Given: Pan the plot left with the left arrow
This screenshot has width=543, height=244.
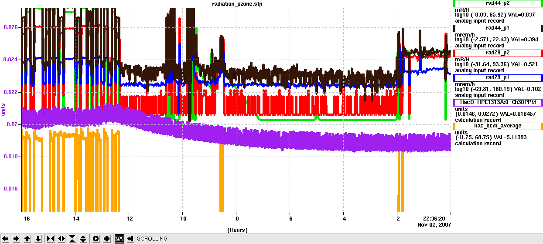Looking at the screenshot, I should coord(5,239).
